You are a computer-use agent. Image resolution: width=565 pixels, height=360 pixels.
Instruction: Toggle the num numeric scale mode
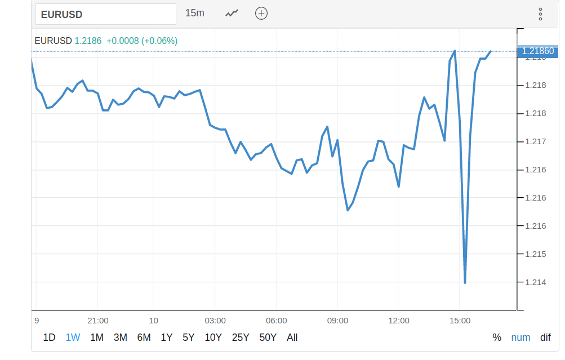tap(520, 337)
